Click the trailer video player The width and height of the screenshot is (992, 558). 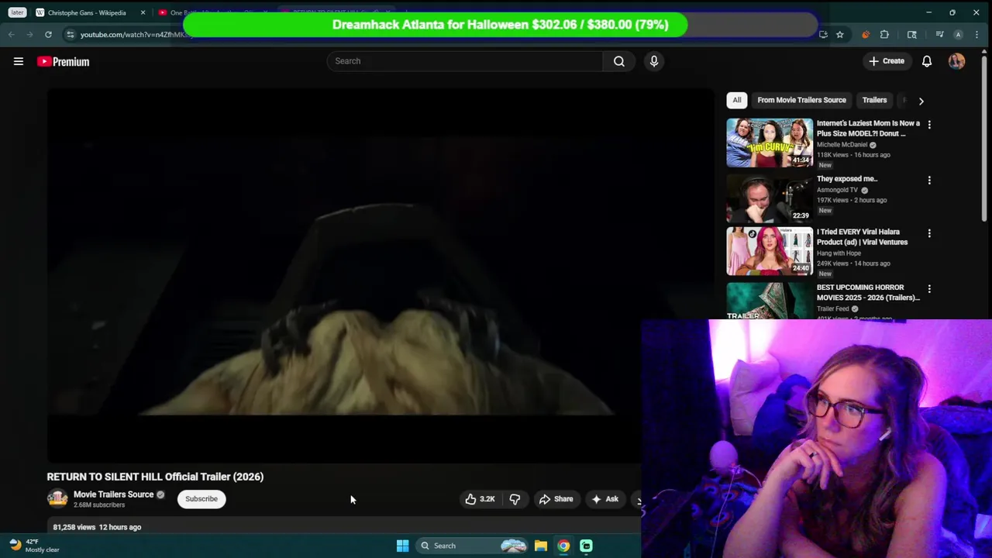tap(380, 275)
